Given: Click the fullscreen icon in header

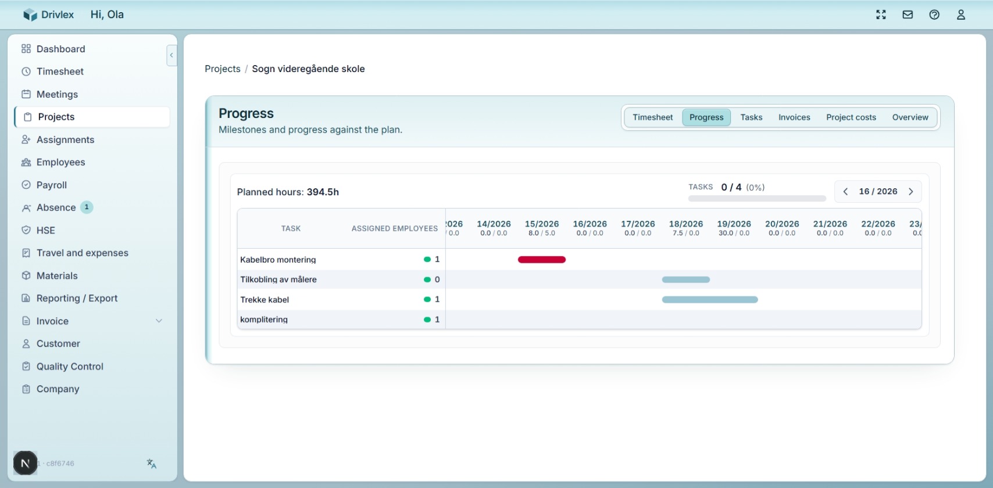Looking at the screenshot, I should (881, 15).
